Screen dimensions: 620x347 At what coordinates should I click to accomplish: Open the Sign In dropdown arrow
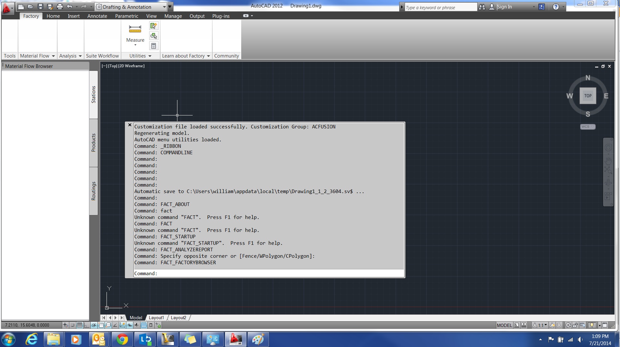[x=534, y=7]
